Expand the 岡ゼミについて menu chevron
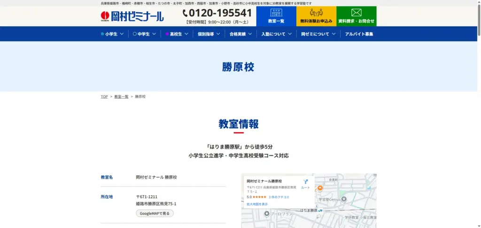This screenshot has height=228, width=481. pos(334,34)
